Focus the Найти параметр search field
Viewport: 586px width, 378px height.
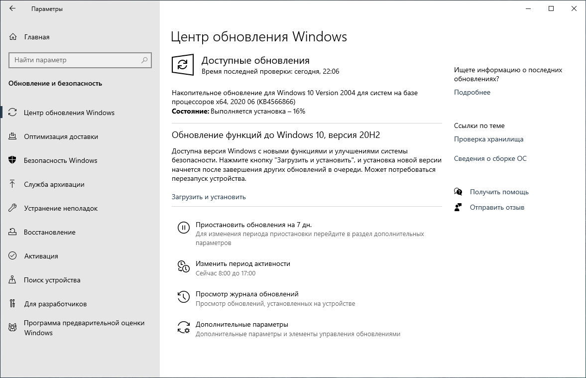pyautogui.click(x=75, y=60)
